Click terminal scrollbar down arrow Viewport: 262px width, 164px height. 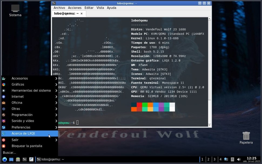(x=209, y=125)
